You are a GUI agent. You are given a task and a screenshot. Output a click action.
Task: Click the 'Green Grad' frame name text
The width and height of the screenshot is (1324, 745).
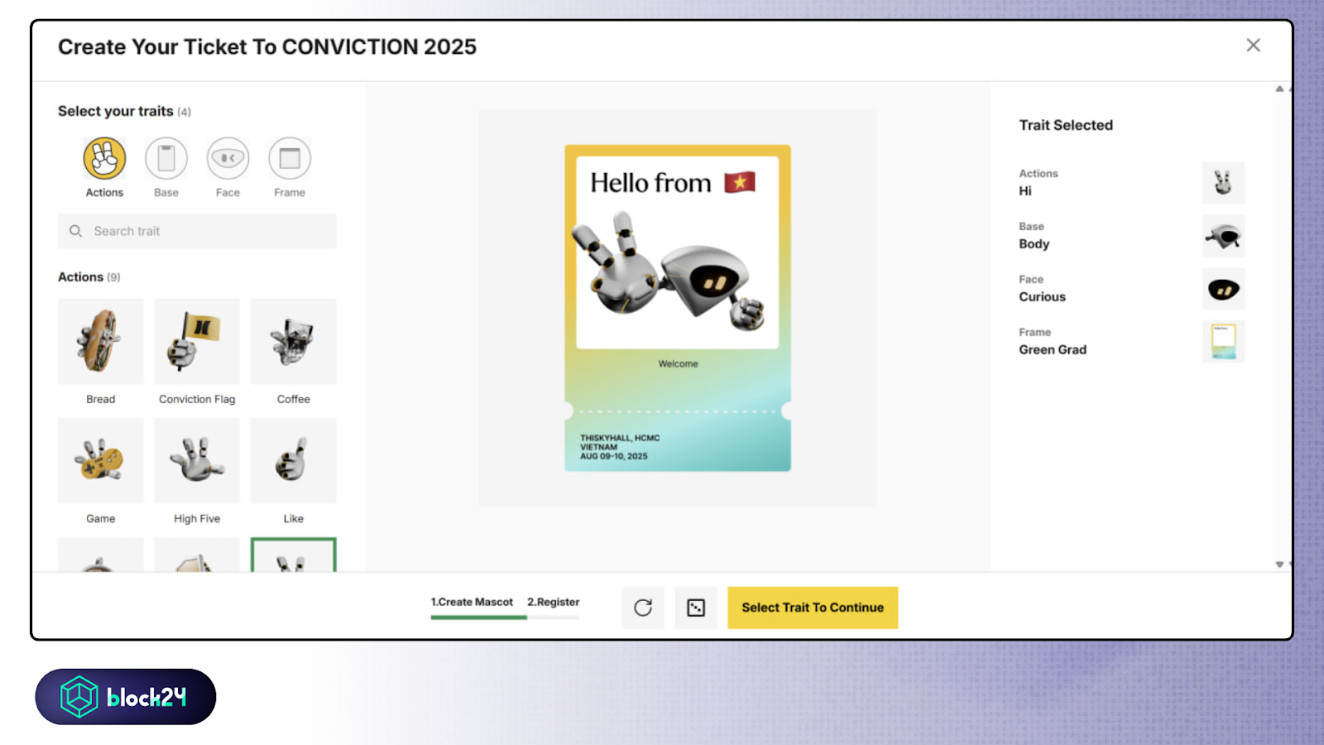[1053, 349]
